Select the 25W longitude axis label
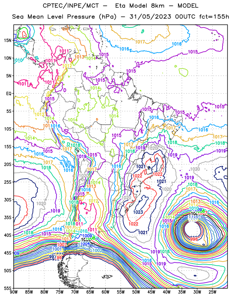Viewport: 233px width, 302px height. [x=212, y=292]
